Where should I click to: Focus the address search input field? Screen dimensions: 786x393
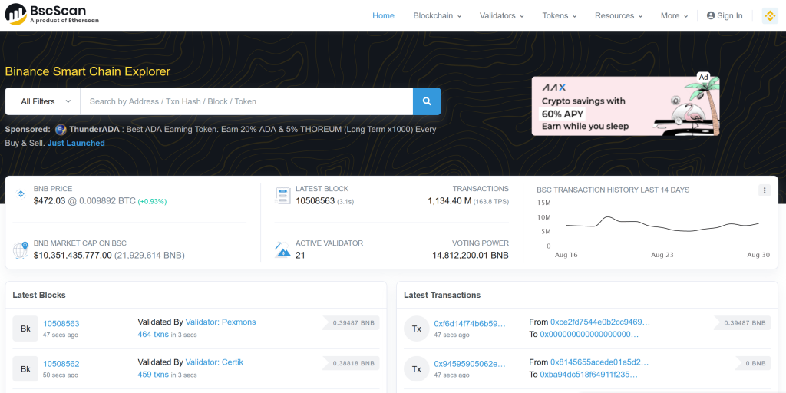(x=246, y=101)
